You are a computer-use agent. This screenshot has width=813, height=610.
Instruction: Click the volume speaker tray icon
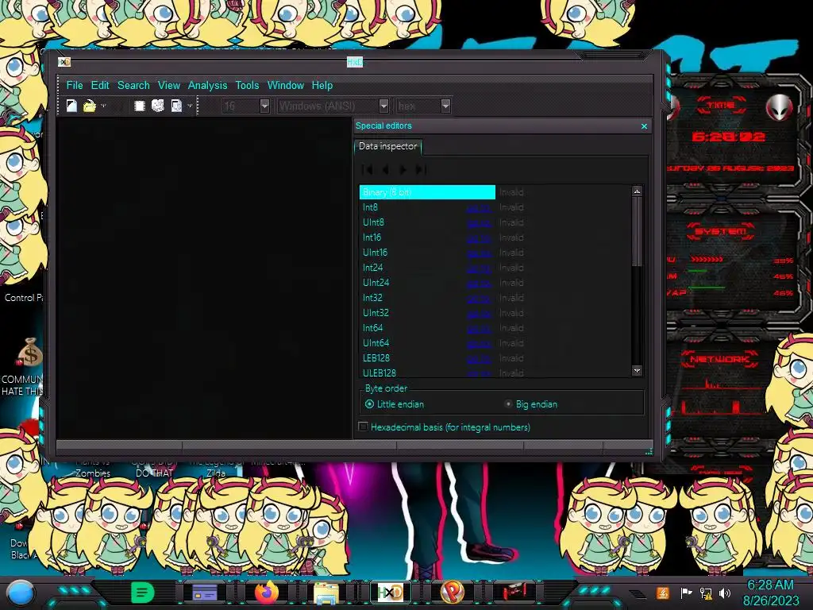tap(725, 593)
